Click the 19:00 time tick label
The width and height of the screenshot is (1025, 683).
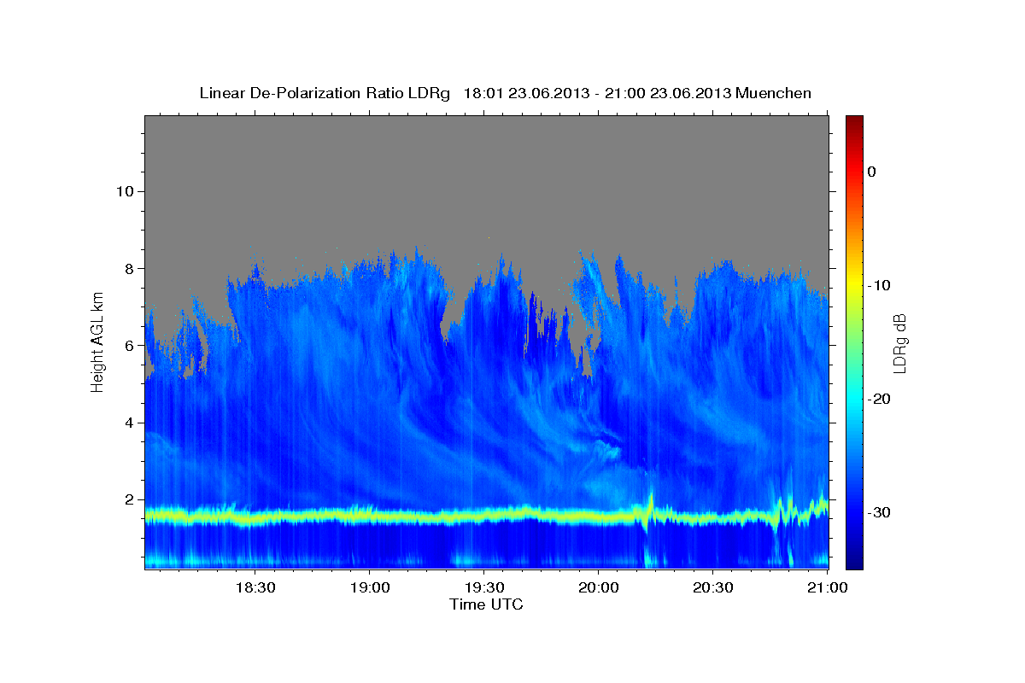coord(369,588)
